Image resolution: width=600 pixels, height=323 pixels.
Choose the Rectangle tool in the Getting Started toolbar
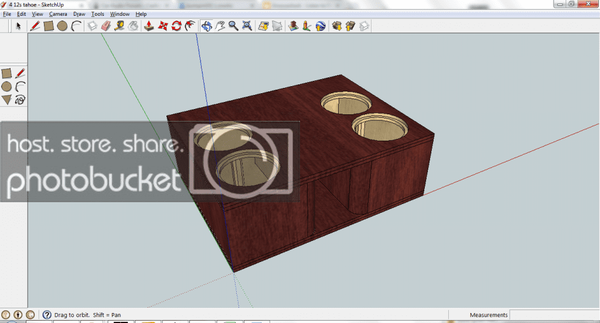click(49, 26)
